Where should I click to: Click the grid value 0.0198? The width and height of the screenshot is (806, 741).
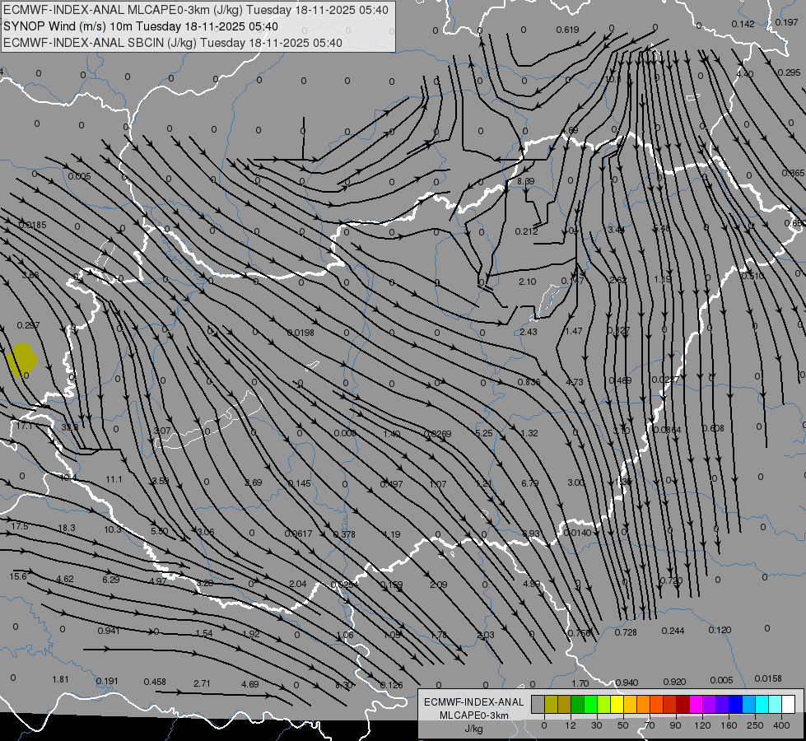(301, 332)
